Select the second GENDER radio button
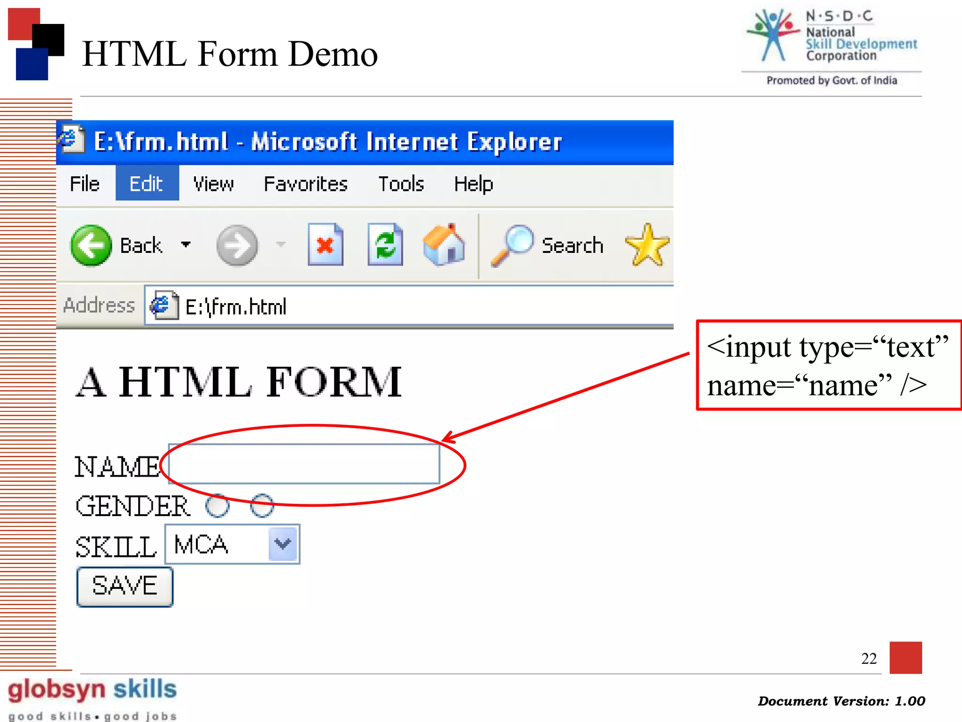The image size is (962, 722). coord(262,506)
